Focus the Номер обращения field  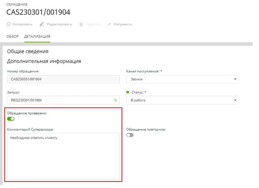pos(63,79)
